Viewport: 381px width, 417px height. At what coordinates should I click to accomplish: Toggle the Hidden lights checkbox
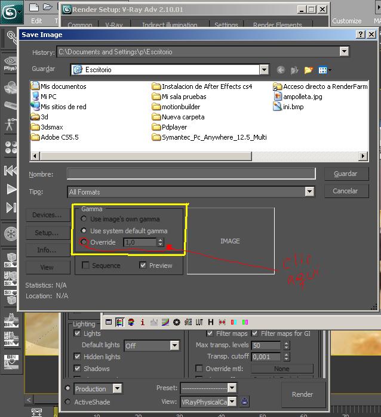(77, 356)
